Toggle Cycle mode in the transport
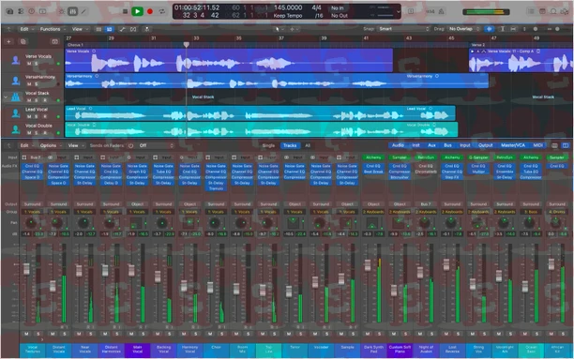The image size is (574, 359). point(162,11)
